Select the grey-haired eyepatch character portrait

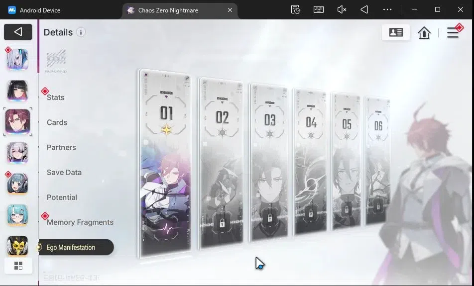[x=17, y=153]
